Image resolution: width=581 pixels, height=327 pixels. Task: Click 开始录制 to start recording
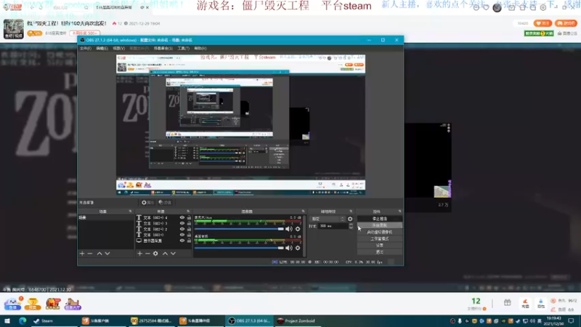click(x=379, y=225)
